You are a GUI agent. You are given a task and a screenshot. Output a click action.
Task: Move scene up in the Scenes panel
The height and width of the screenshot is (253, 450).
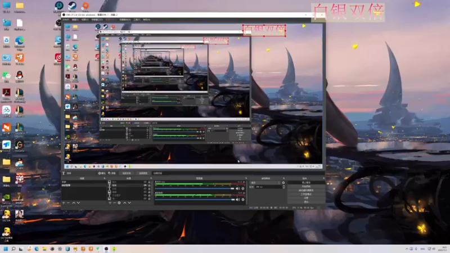point(74,202)
